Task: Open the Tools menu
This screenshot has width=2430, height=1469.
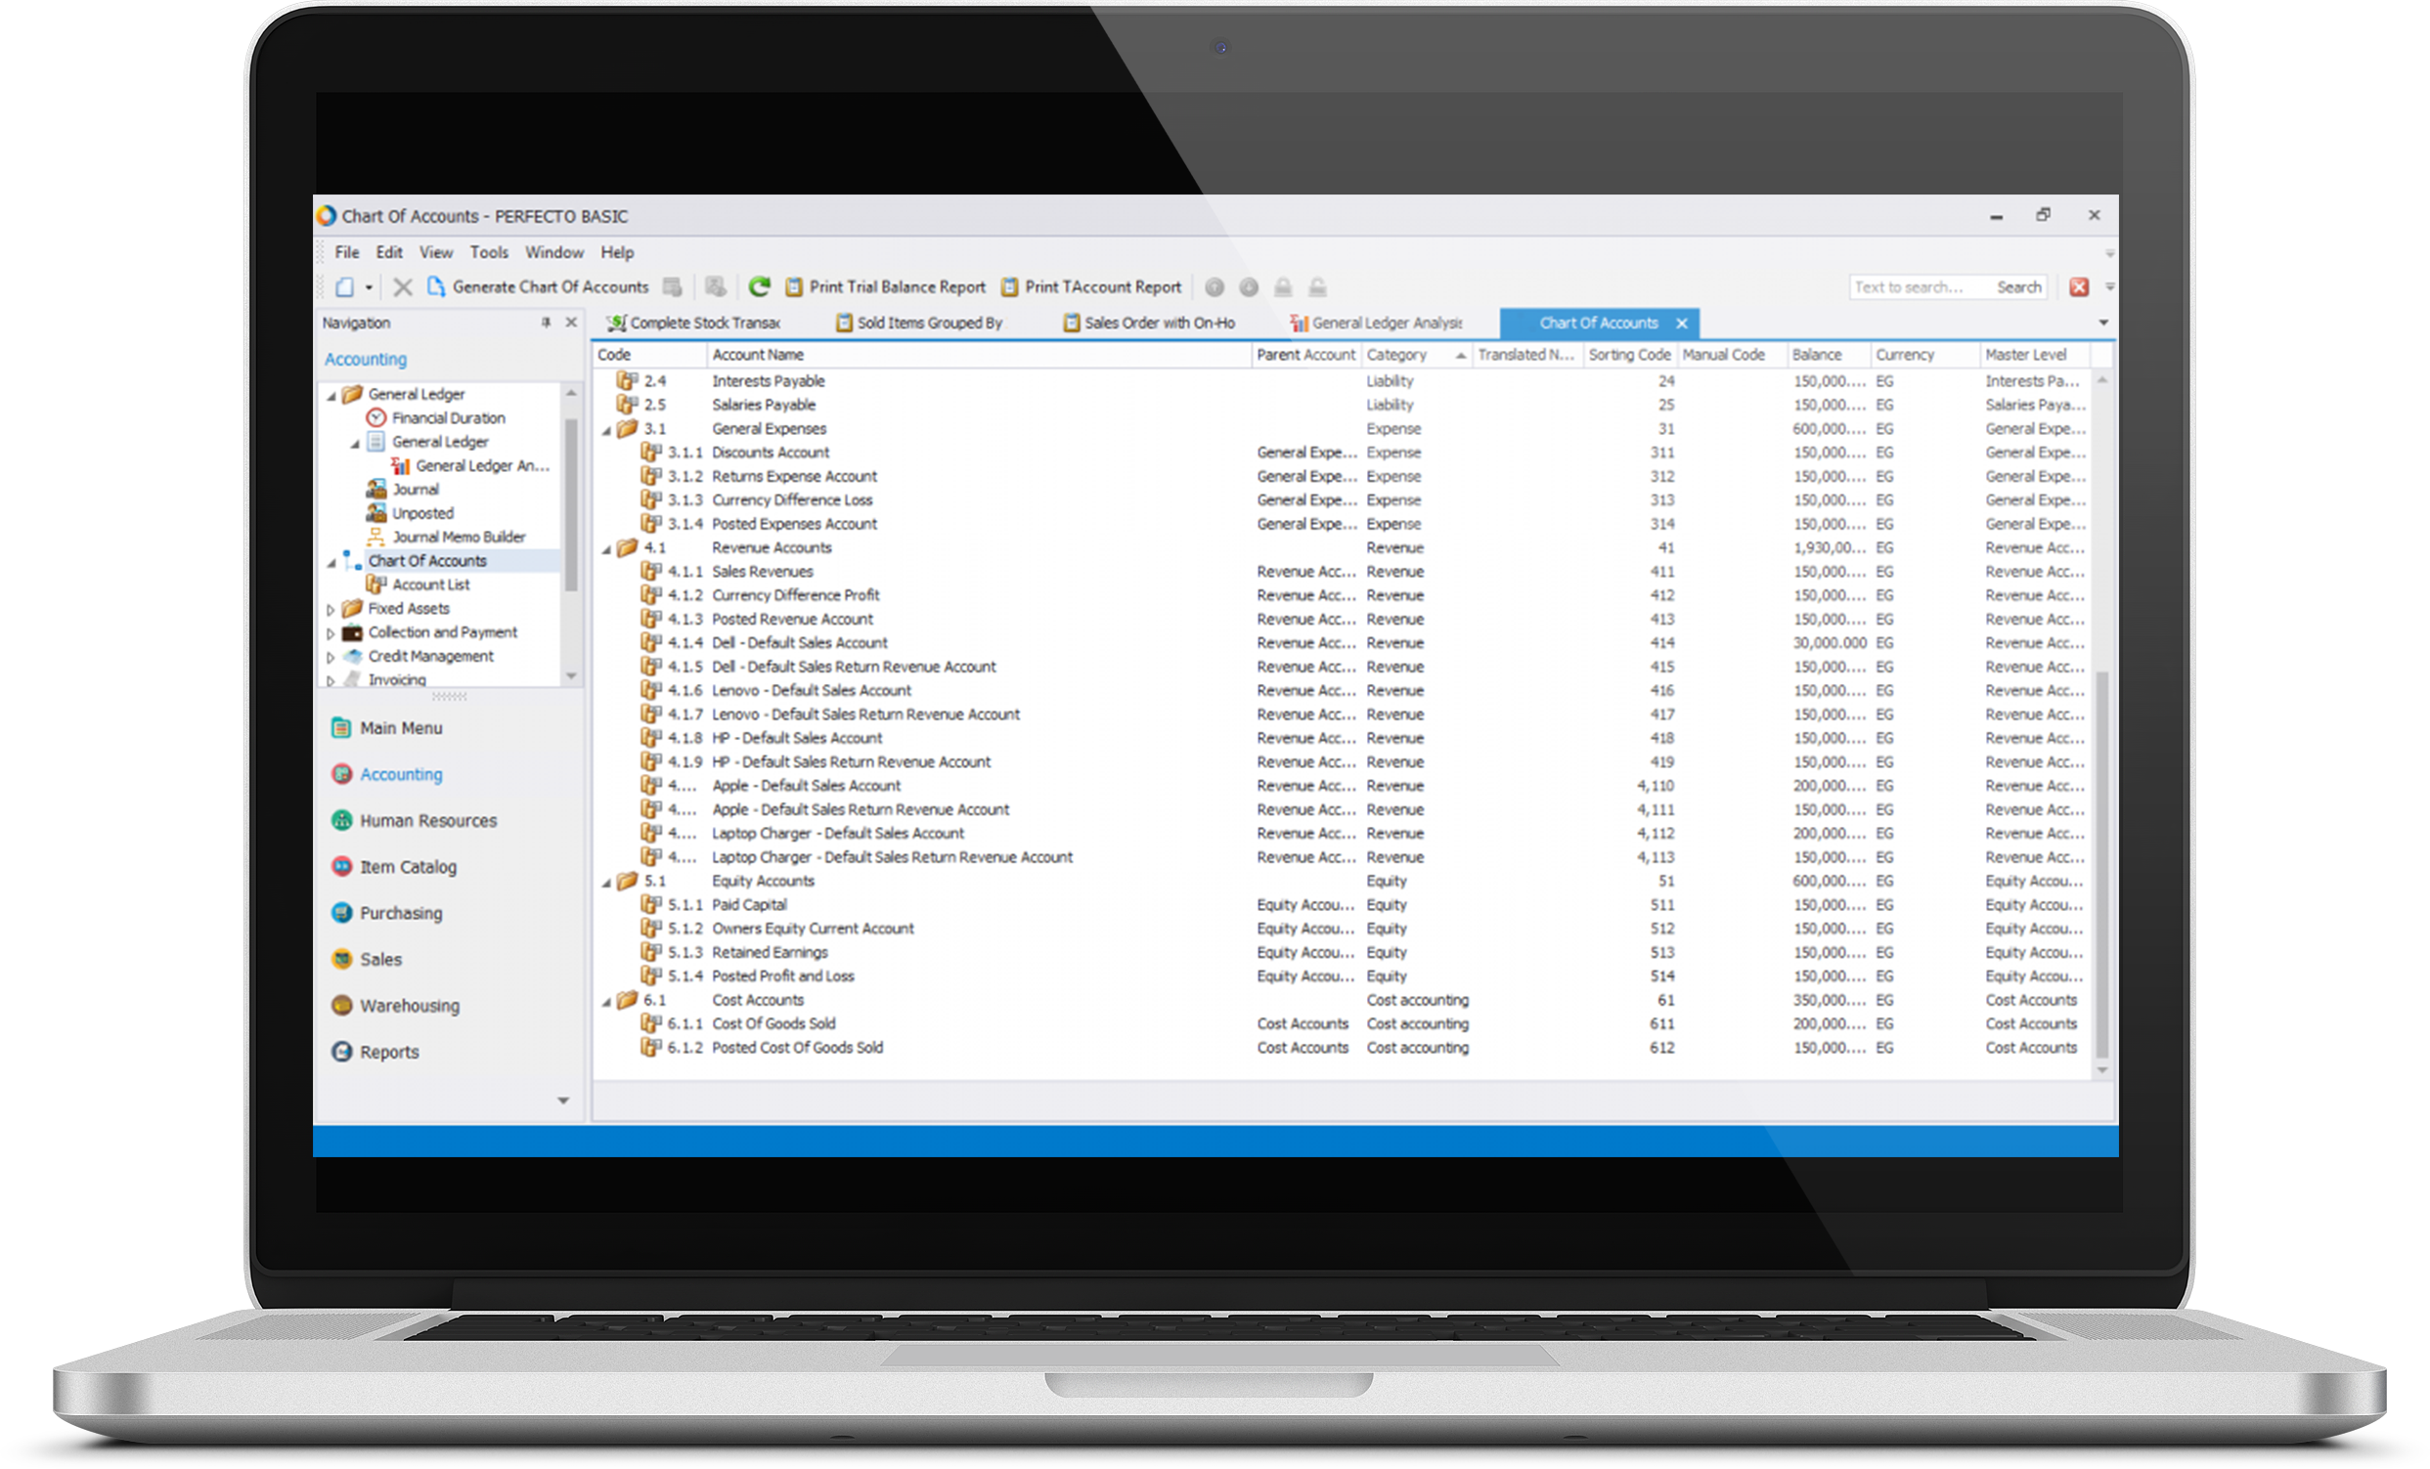Action: tap(489, 252)
